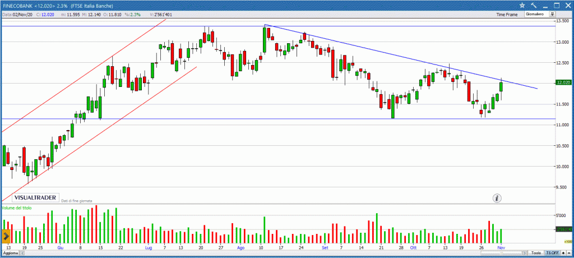Image resolution: width=574 pixels, height=258 pixels.
Task: Click the scroll right arrow at bottom
Action: (x=525, y=254)
